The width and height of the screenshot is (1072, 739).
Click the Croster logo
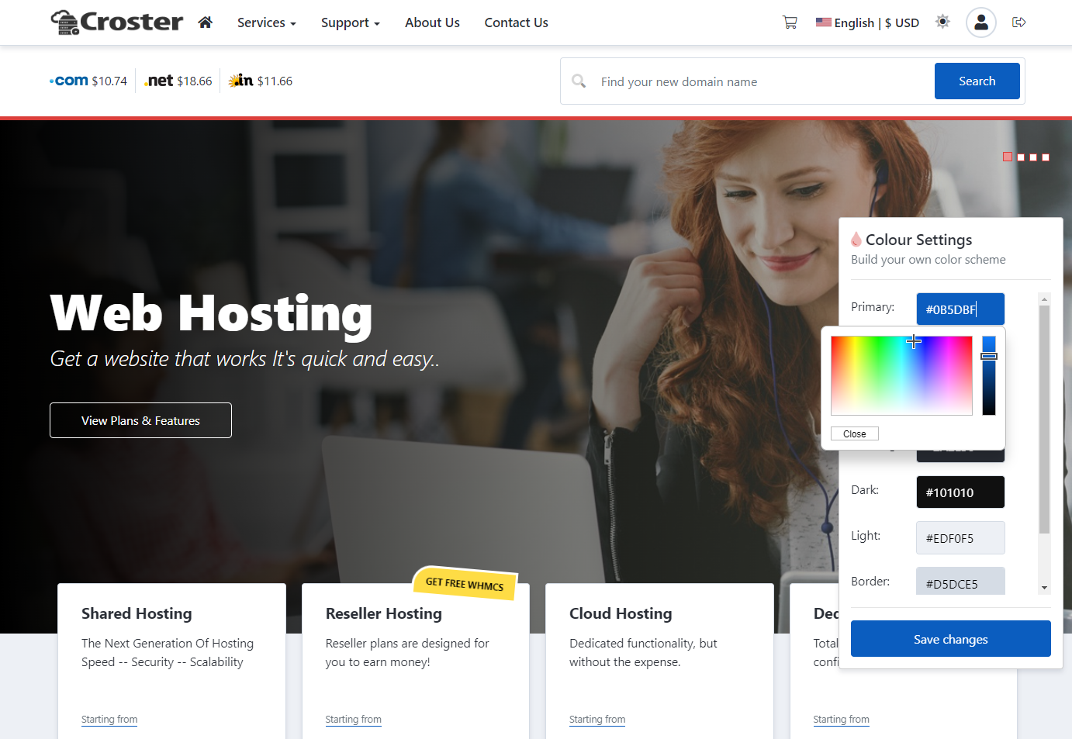(x=117, y=22)
